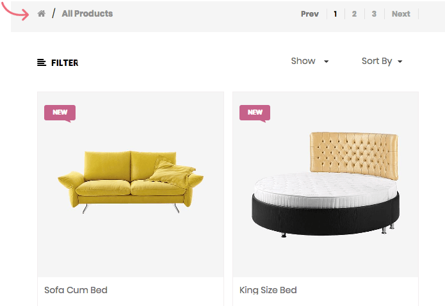The height and width of the screenshot is (306, 445).
Task: Click the home icon in breadcrumb
Action: (42, 13)
